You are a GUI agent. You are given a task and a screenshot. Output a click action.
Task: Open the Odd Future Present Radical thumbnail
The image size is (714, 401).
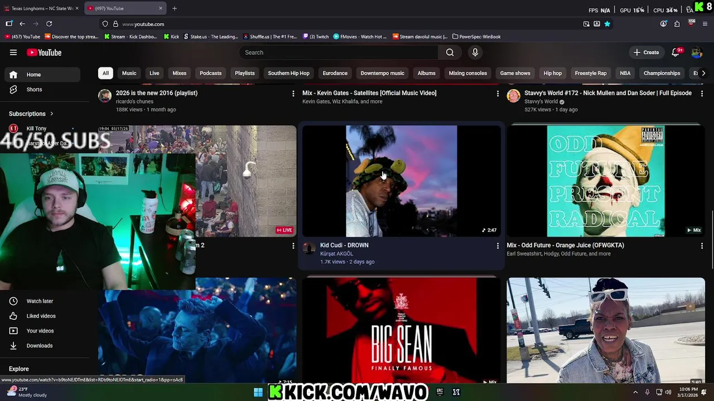tap(606, 181)
